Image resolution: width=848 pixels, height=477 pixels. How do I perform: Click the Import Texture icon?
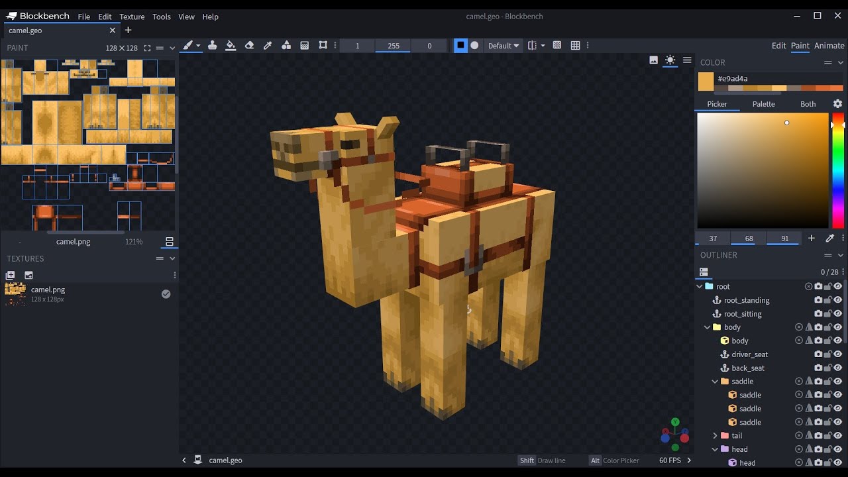28,275
